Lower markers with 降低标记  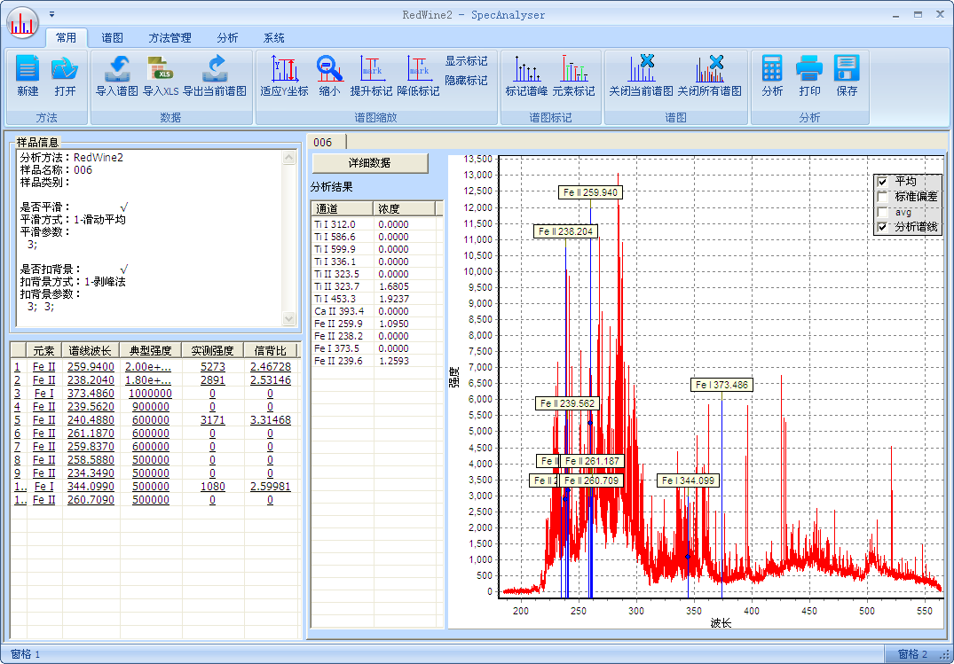point(418,75)
